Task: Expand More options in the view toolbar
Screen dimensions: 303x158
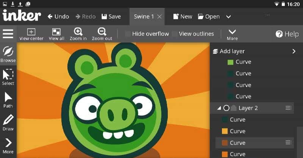Action: [x=232, y=34]
